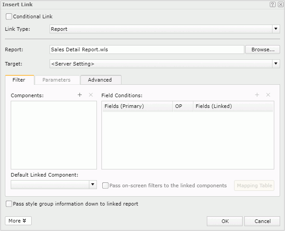Close the Insert Link dialog
This screenshot has width=285, height=231.
pos(280,4)
